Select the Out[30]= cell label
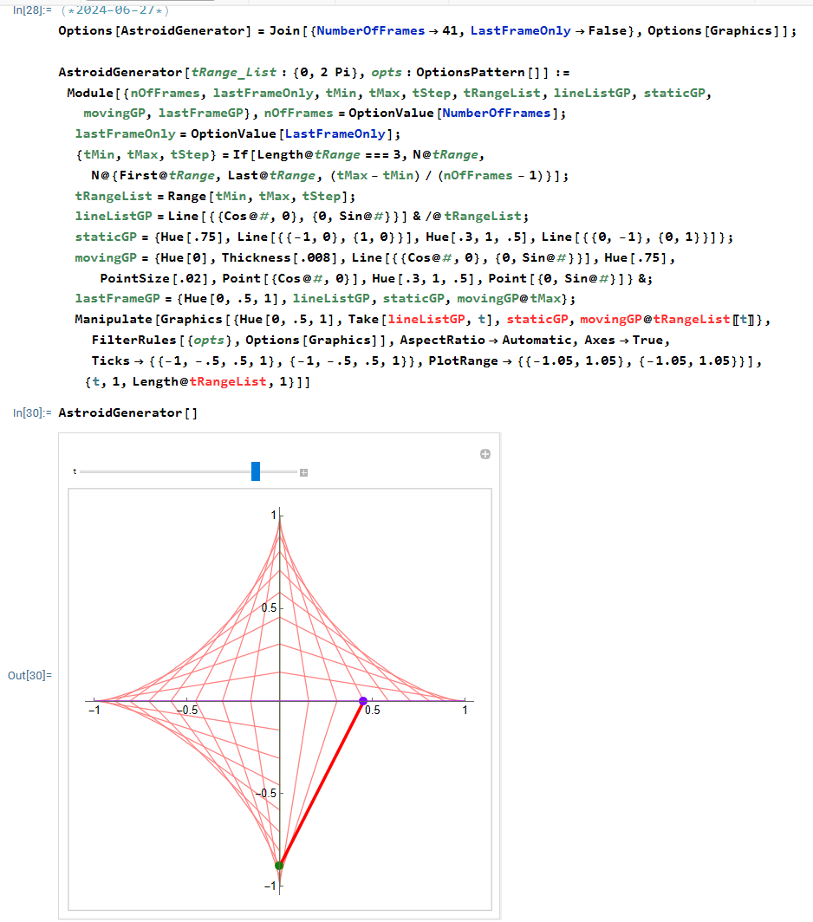The image size is (813, 922). coord(30,676)
